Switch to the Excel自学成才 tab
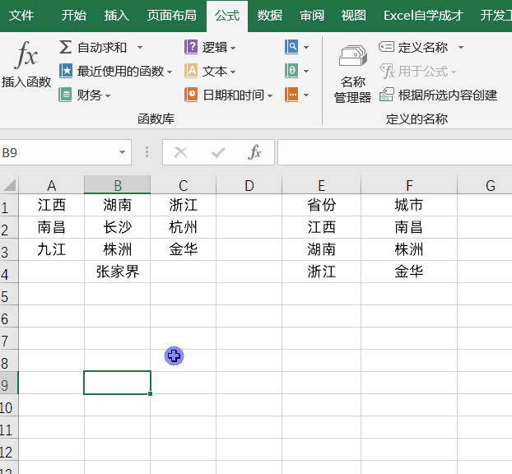This screenshot has height=474, width=512. (x=423, y=16)
